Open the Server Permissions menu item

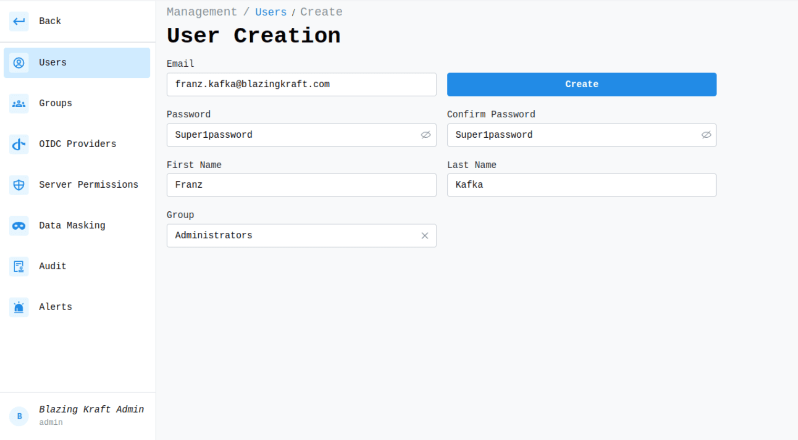coord(88,185)
